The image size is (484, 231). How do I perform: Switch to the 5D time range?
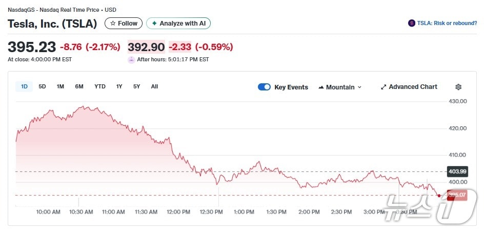(x=43, y=86)
